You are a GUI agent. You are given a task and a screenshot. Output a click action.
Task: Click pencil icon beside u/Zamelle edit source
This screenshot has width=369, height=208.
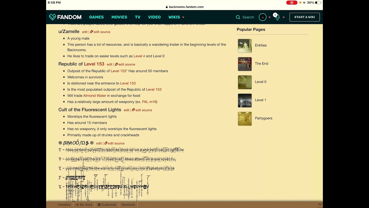[92, 32]
